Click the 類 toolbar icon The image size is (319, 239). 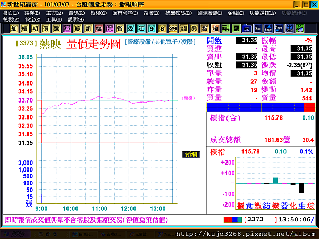(88, 29)
